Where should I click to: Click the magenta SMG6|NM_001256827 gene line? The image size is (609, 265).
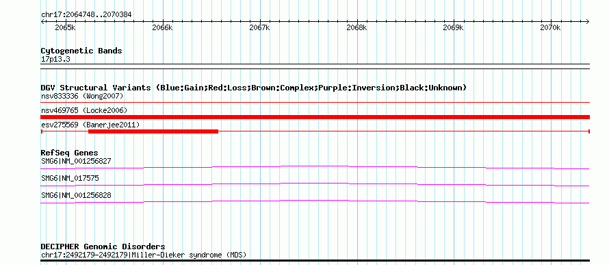[315, 168]
